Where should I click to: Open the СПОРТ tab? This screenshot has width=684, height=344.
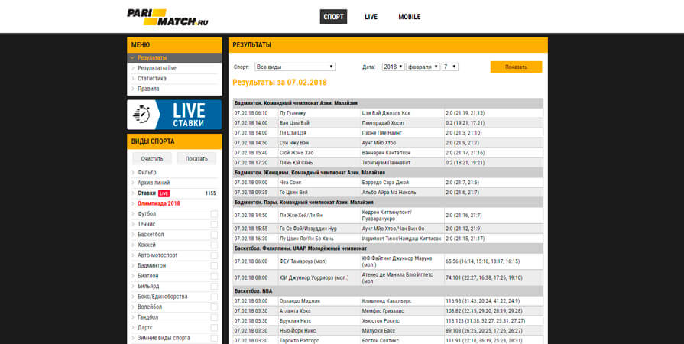(333, 17)
